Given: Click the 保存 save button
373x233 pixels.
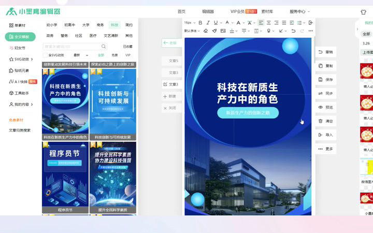Looking at the screenshot, I should point(326,80).
